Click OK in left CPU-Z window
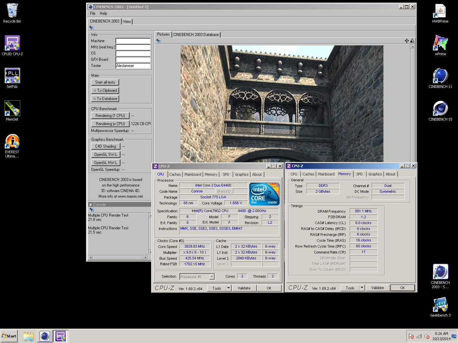The height and width of the screenshot is (343, 458). [269, 288]
